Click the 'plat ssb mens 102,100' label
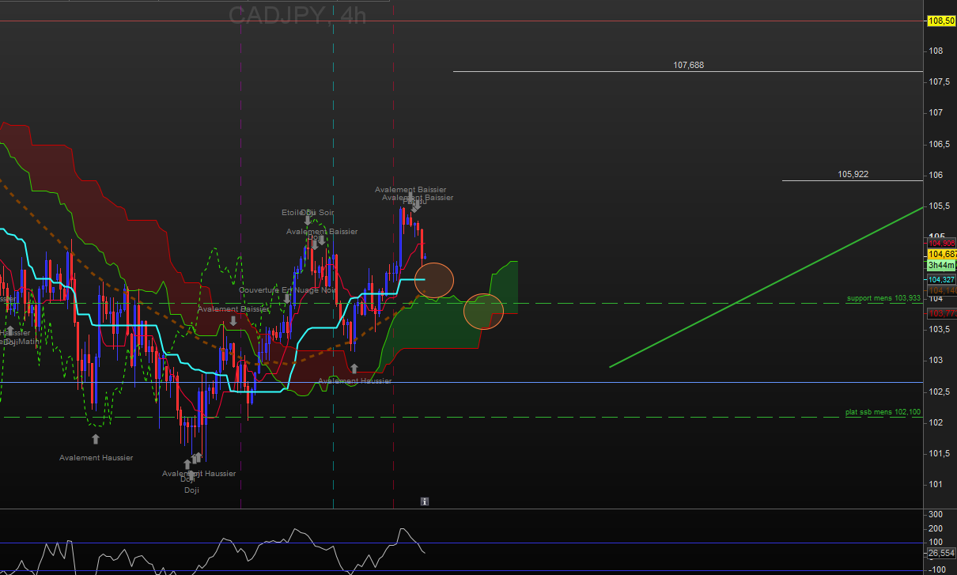Viewport: 957px width, 575px height. click(x=883, y=412)
